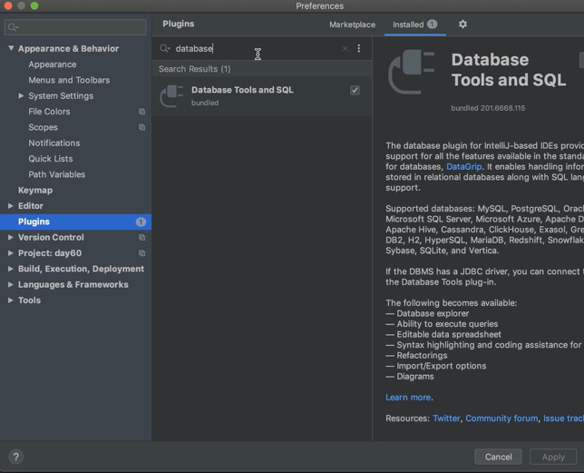Expand the Editor settings section
Image resolution: width=584 pixels, height=473 pixels.
click(11, 206)
